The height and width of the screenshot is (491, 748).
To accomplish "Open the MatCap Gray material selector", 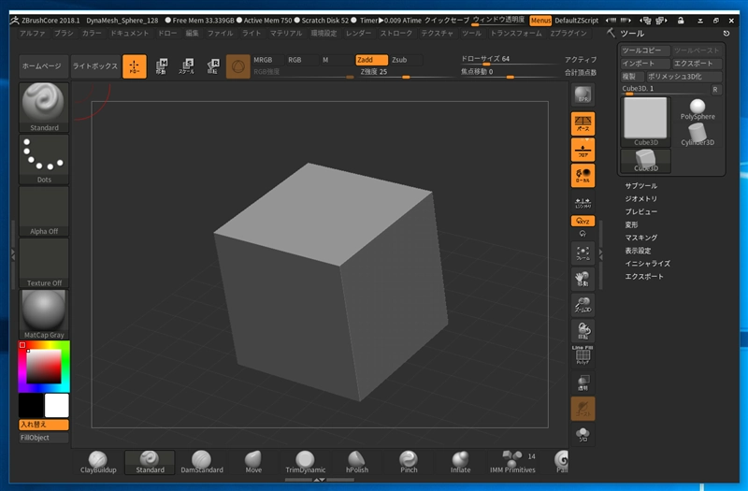I will click(x=44, y=314).
